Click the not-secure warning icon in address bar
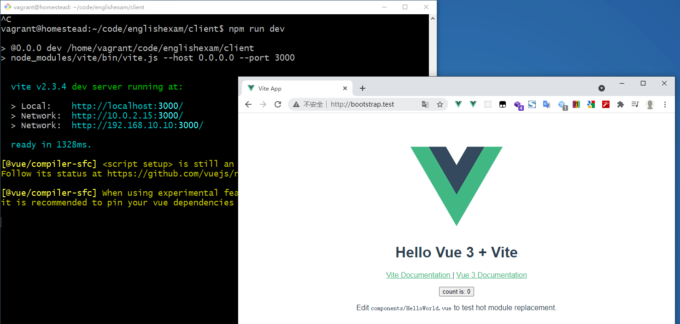The width and height of the screenshot is (680, 324). 296,104
